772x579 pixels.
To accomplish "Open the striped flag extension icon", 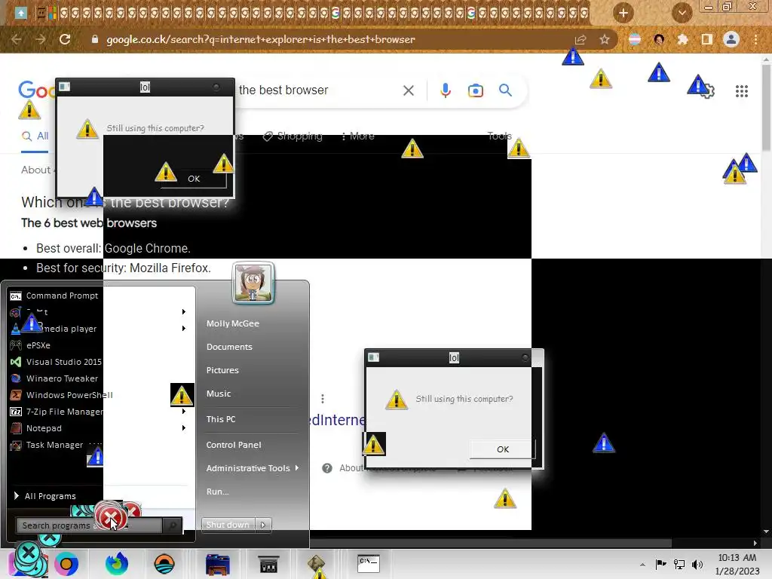I will click(635, 39).
